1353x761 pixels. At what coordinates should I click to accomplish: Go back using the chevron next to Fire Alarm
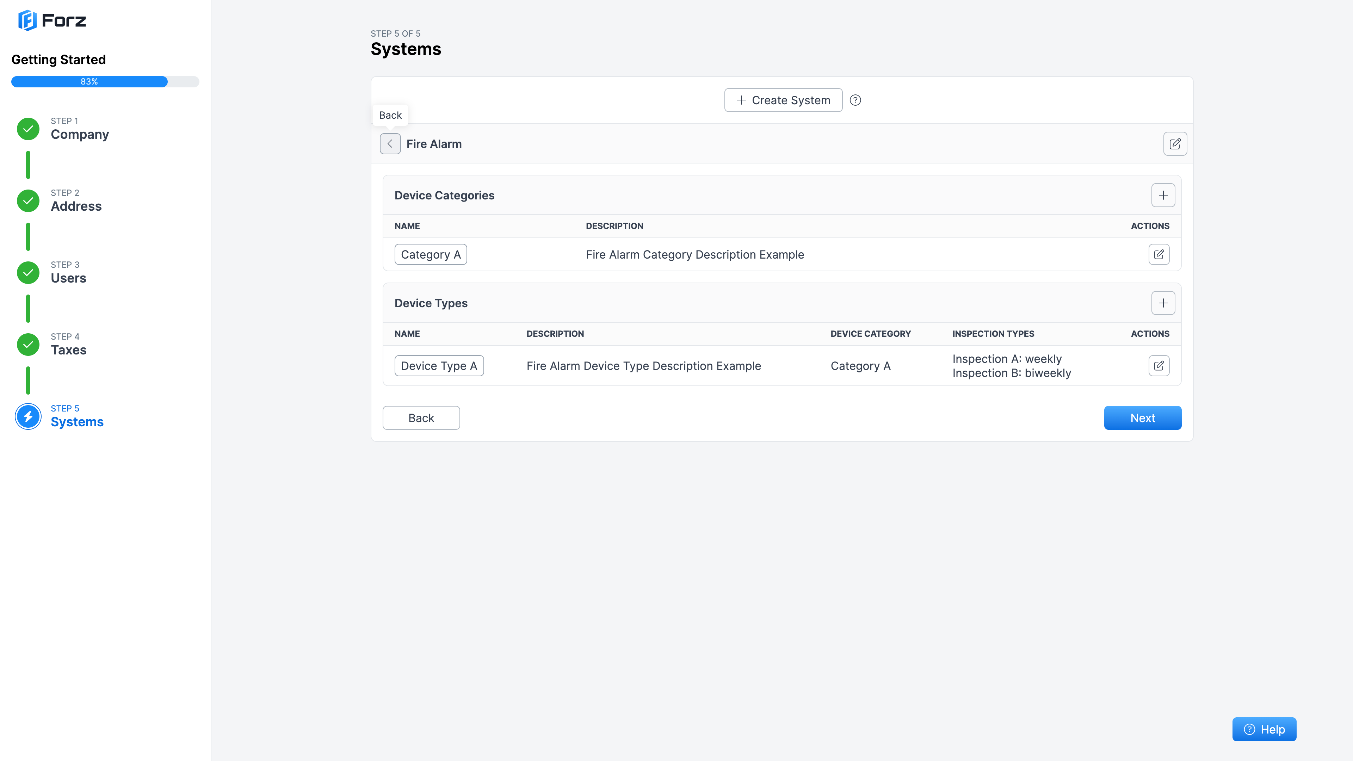coord(390,144)
